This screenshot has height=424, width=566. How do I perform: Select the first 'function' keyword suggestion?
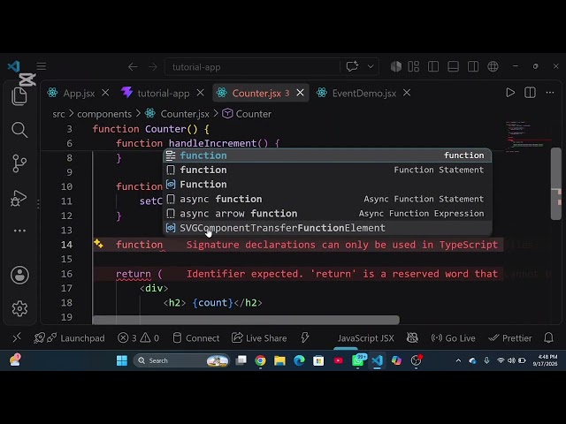point(328,155)
